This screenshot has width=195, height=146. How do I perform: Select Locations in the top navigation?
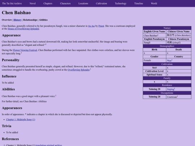83,4
